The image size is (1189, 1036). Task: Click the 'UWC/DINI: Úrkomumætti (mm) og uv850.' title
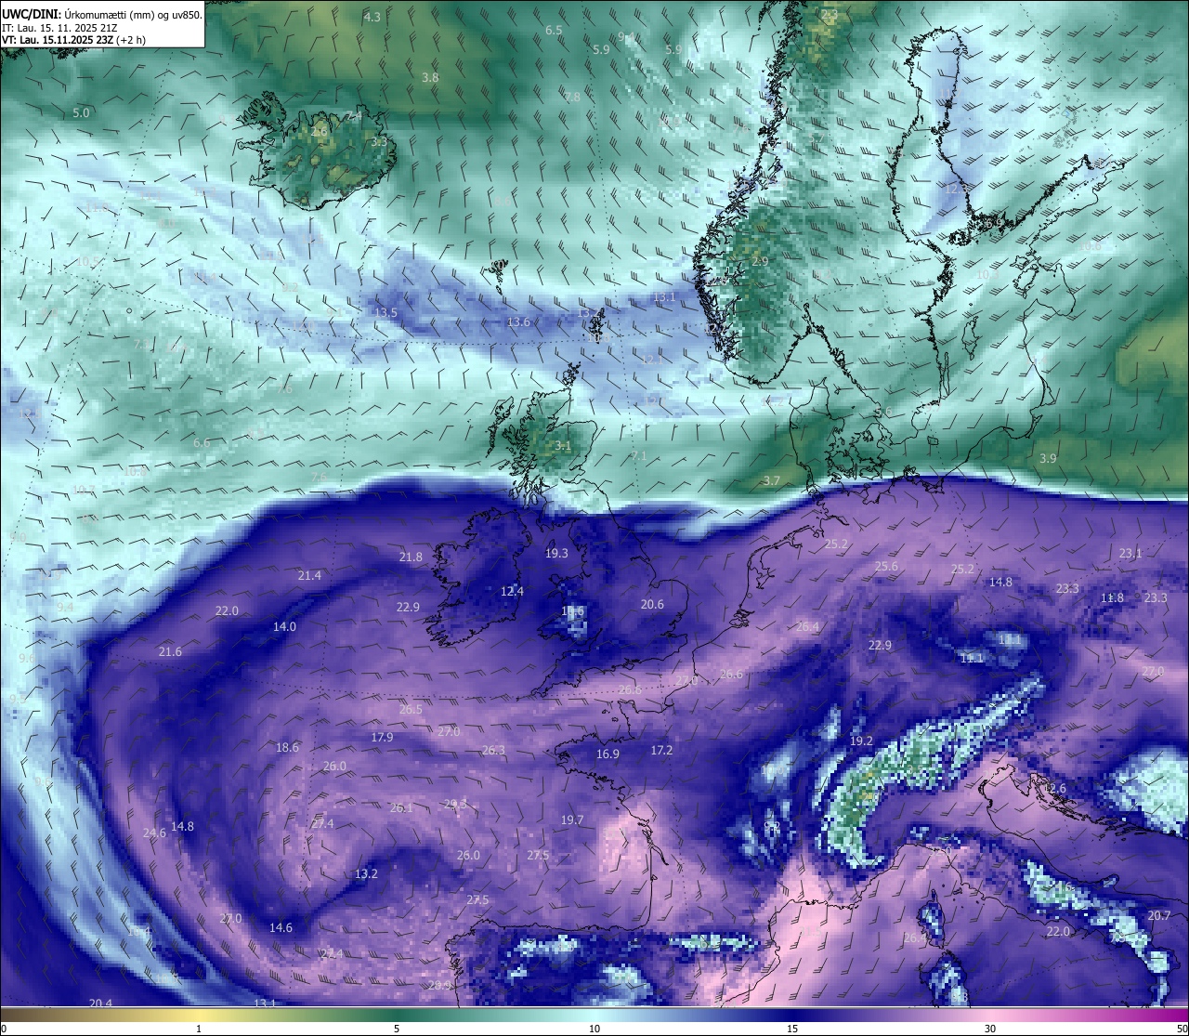click(x=102, y=14)
